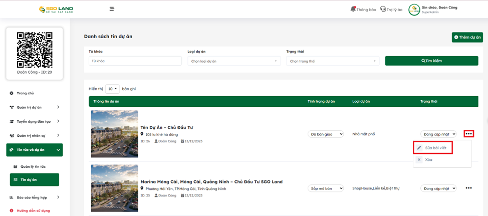The height and width of the screenshot is (216, 488).
Task: Click the hamburger menu icon in header
Action: [x=112, y=9]
